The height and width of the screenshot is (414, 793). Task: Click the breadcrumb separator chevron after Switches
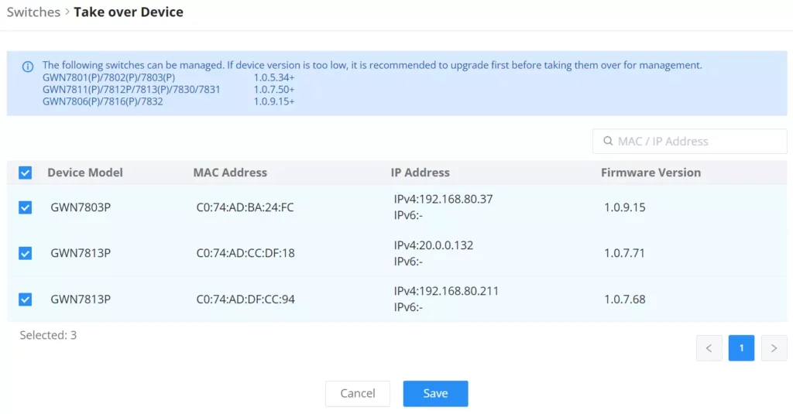pyautogui.click(x=67, y=12)
